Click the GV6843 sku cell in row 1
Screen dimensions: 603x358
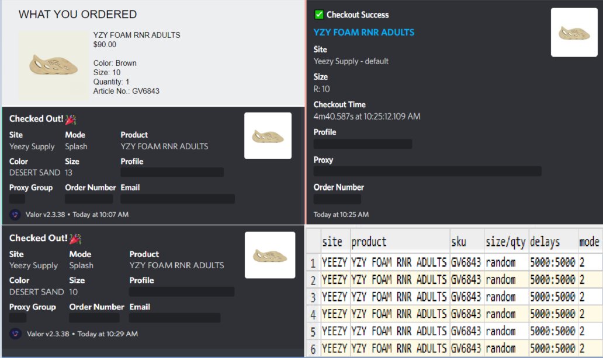[466, 262]
